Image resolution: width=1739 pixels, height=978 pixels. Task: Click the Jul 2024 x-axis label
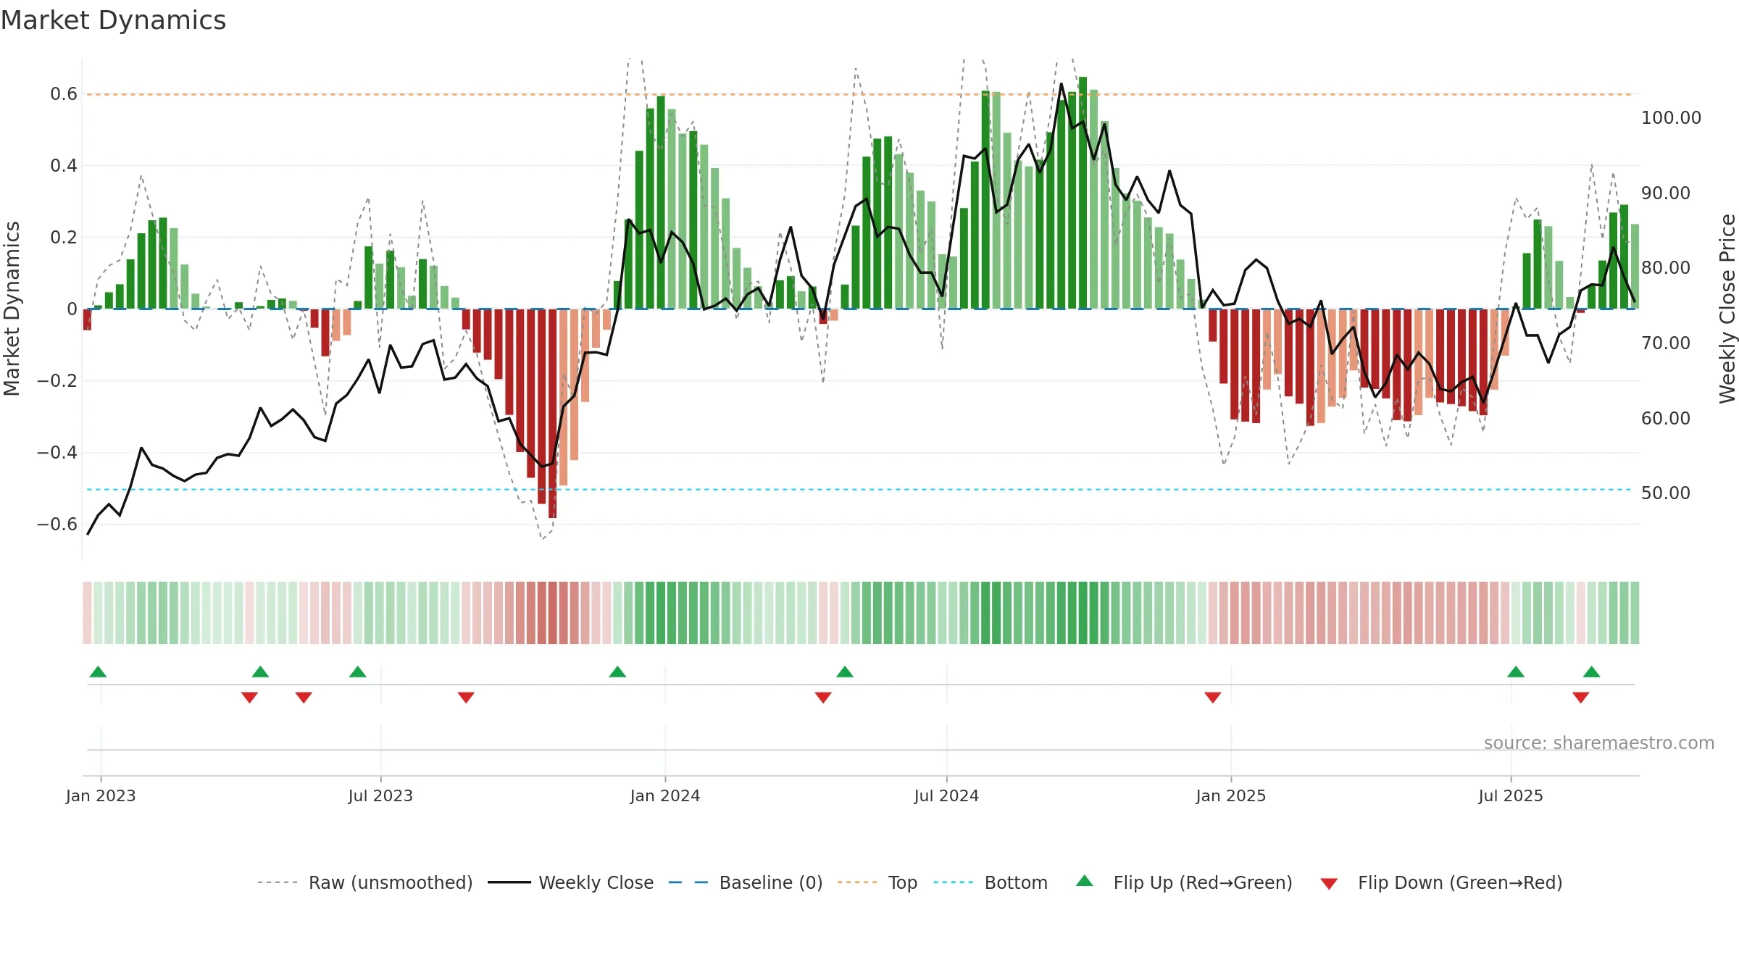tap(946, 795)
